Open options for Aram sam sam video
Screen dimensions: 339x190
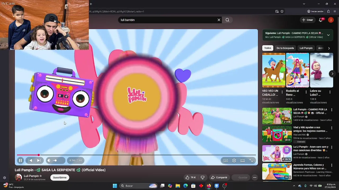(x=332, y=147)
